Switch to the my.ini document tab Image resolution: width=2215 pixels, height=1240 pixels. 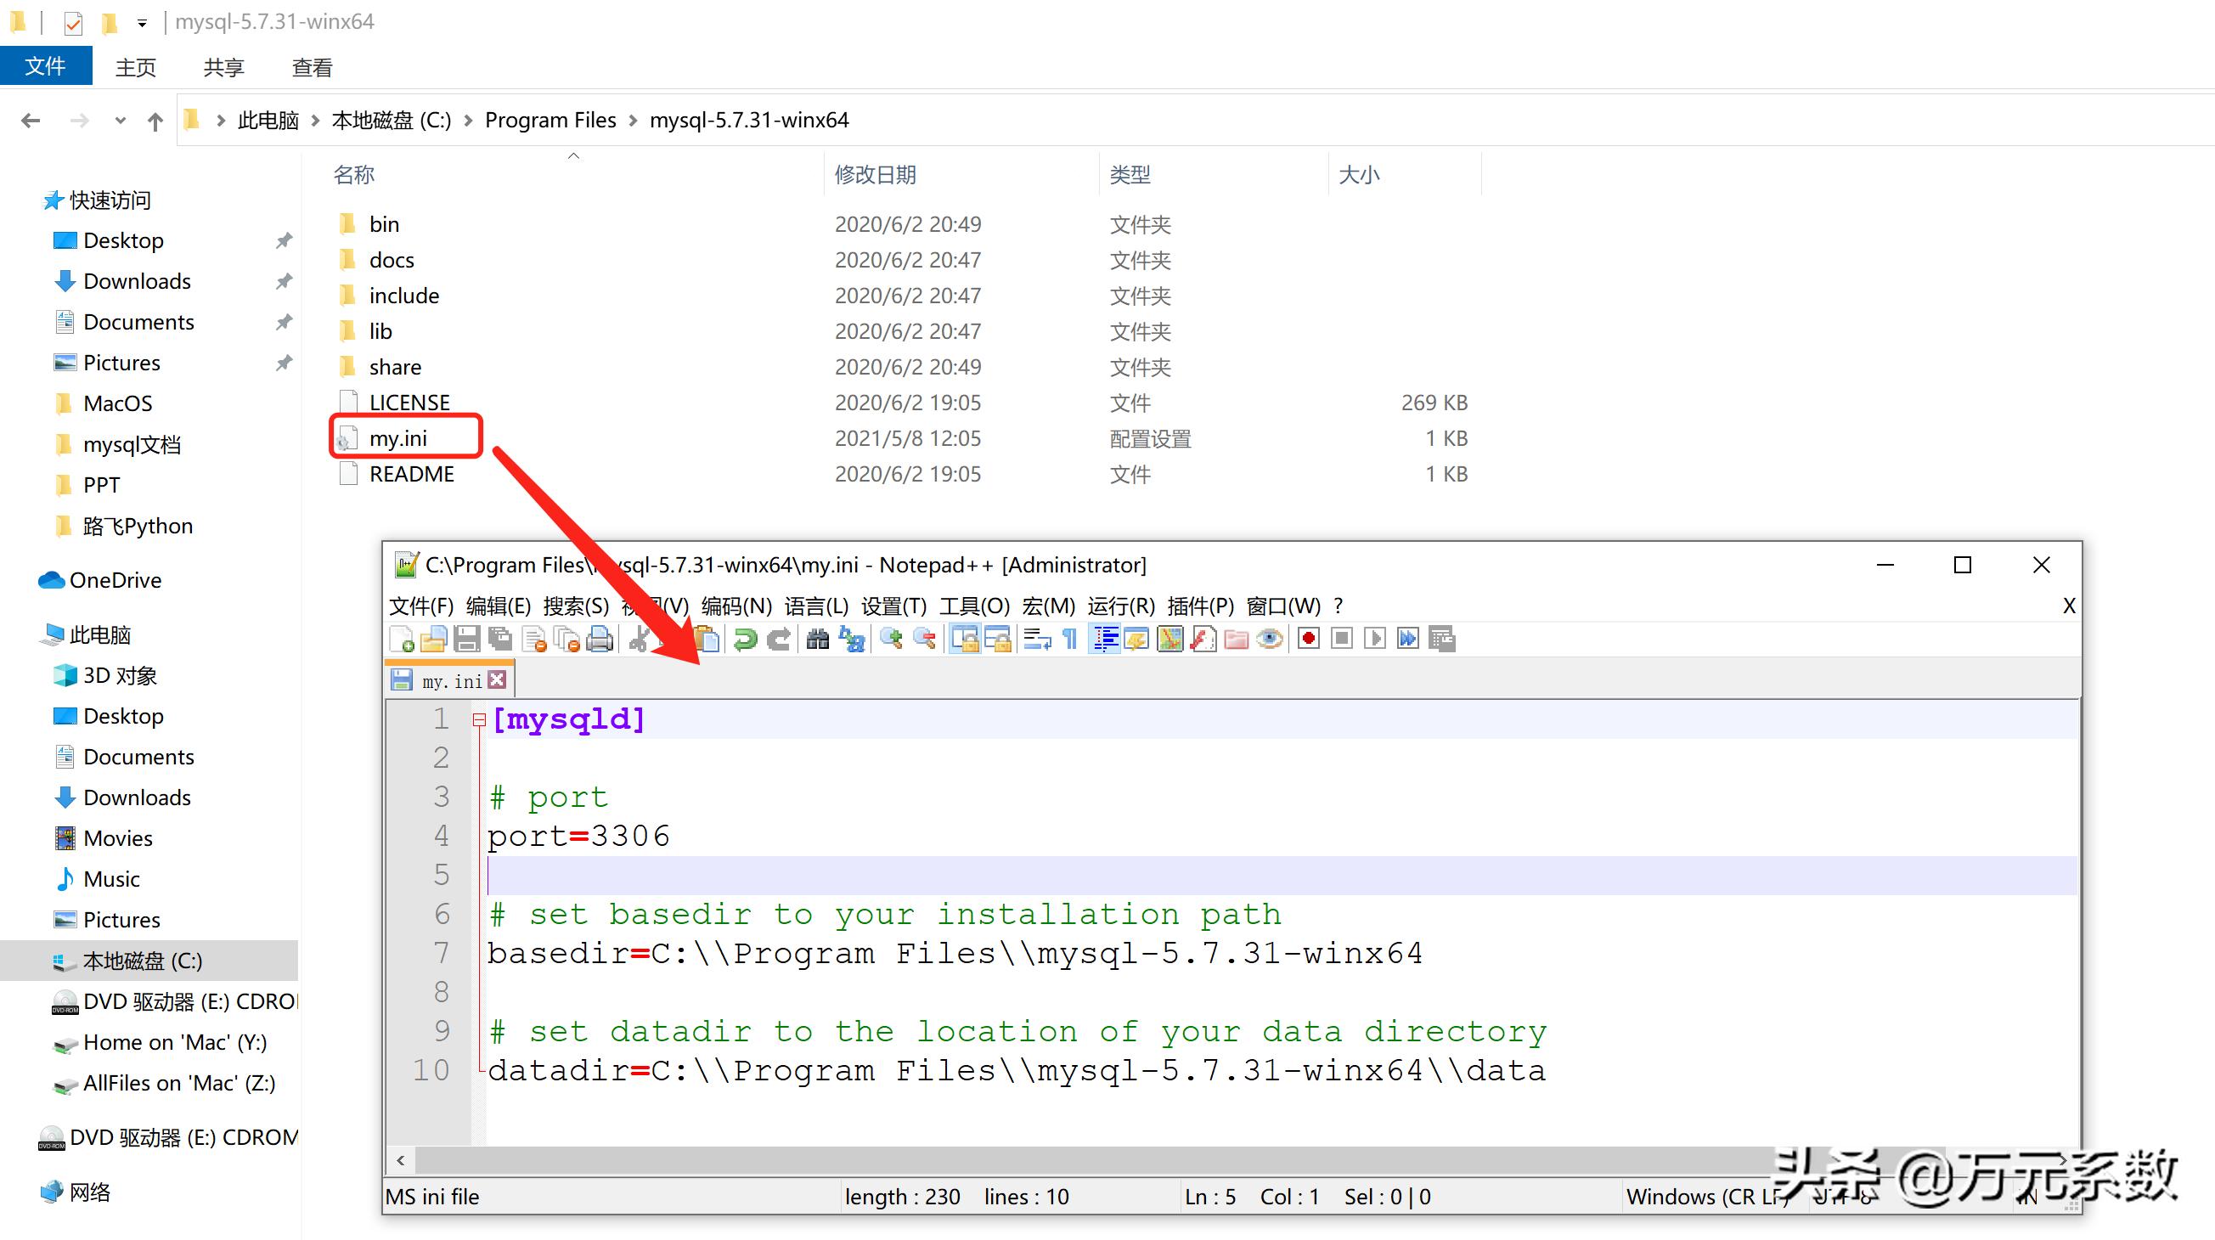point(447,679)
